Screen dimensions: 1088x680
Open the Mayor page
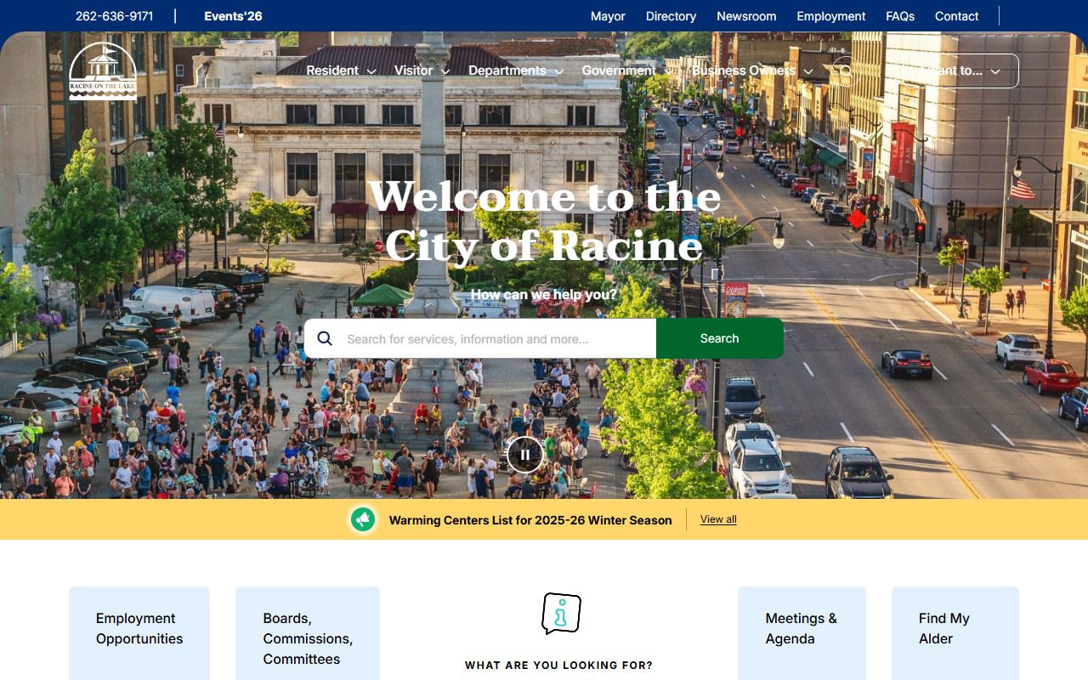click(x=608, y=16)
